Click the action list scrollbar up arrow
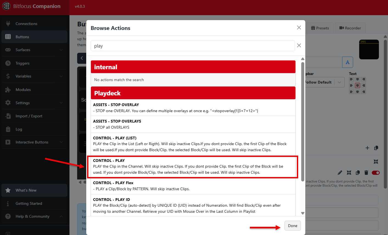 pyautogui.click(x=303, y=59)
